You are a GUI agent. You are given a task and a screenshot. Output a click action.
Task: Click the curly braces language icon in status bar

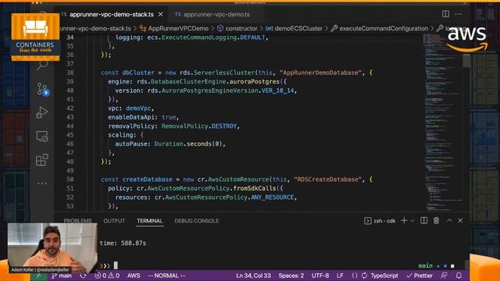[x=354, y=276]
